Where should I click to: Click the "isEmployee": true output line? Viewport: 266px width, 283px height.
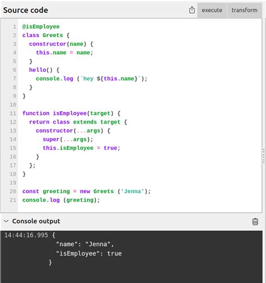(x=89, y=253)
